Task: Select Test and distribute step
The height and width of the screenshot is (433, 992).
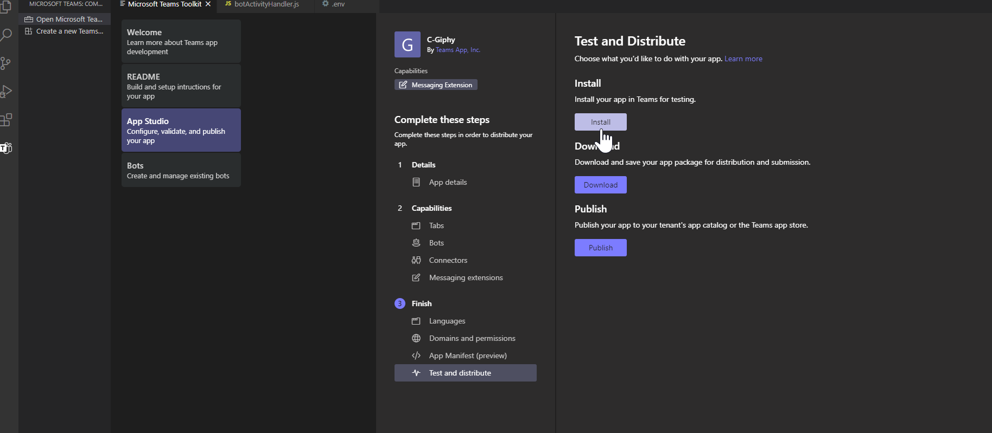Action: tap(466, 373)
